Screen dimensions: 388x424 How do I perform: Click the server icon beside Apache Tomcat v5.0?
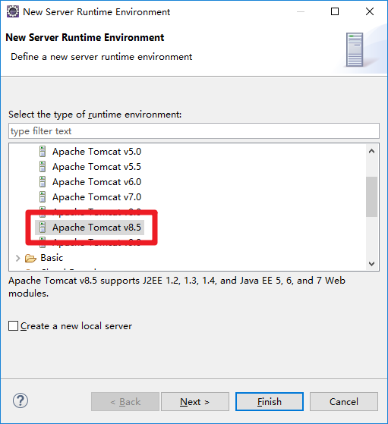click(43, 152)
